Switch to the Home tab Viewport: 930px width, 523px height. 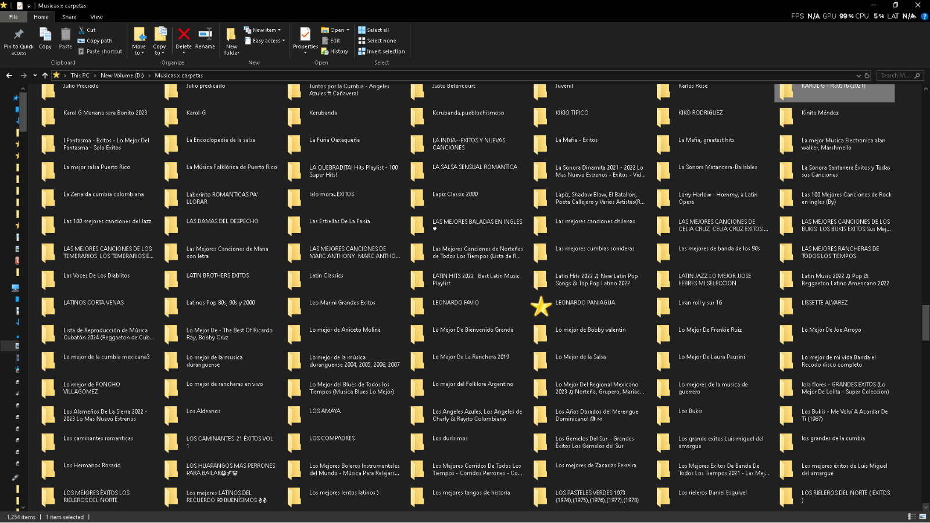click(41, 17)
